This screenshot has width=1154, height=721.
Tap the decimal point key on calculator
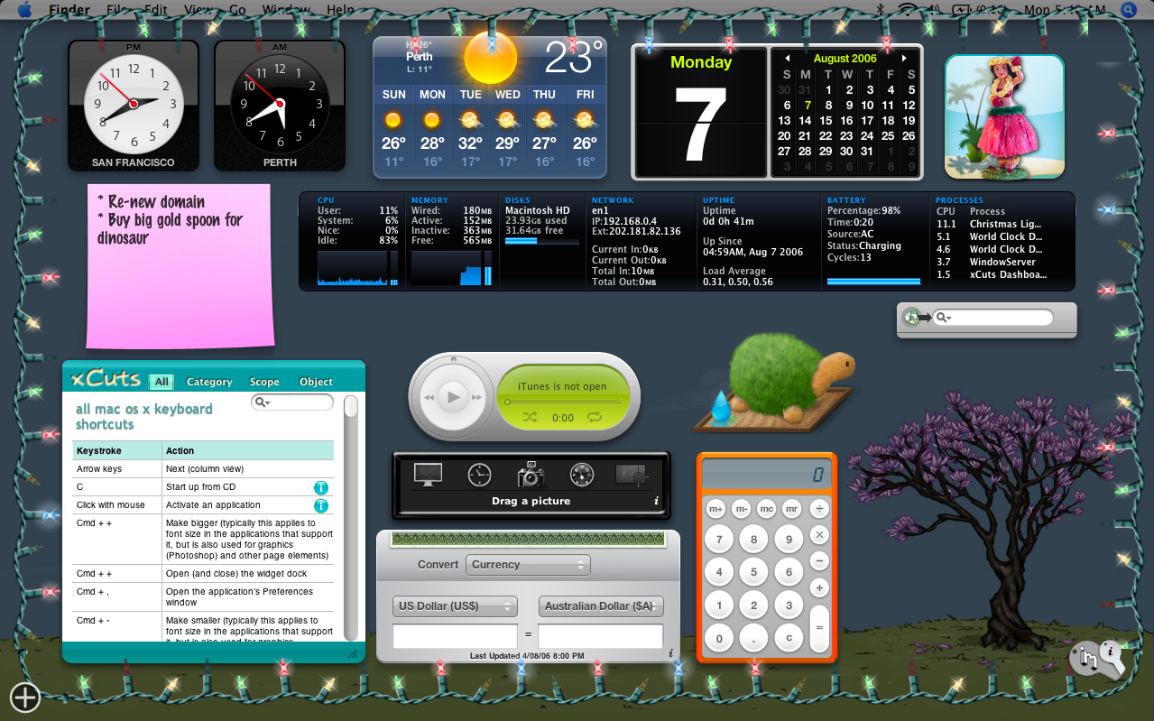[754, 638]
